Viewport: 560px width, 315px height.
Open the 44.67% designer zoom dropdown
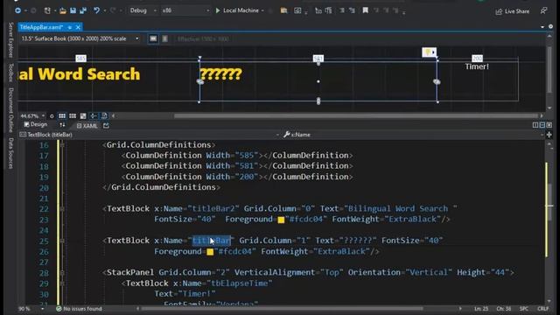(32, 116)
